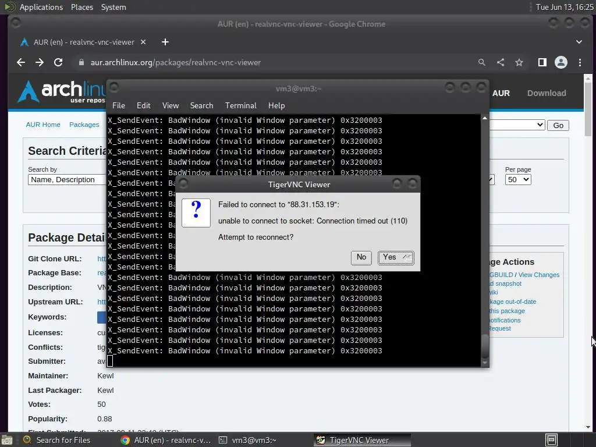Open Places menu in top panel
This screenshot has height=447, width=596.
(82, 7)
